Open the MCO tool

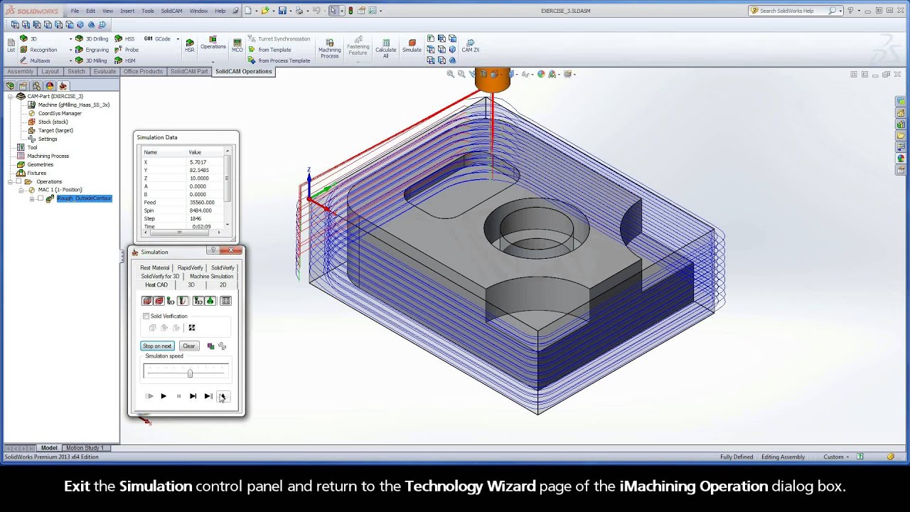237,46
